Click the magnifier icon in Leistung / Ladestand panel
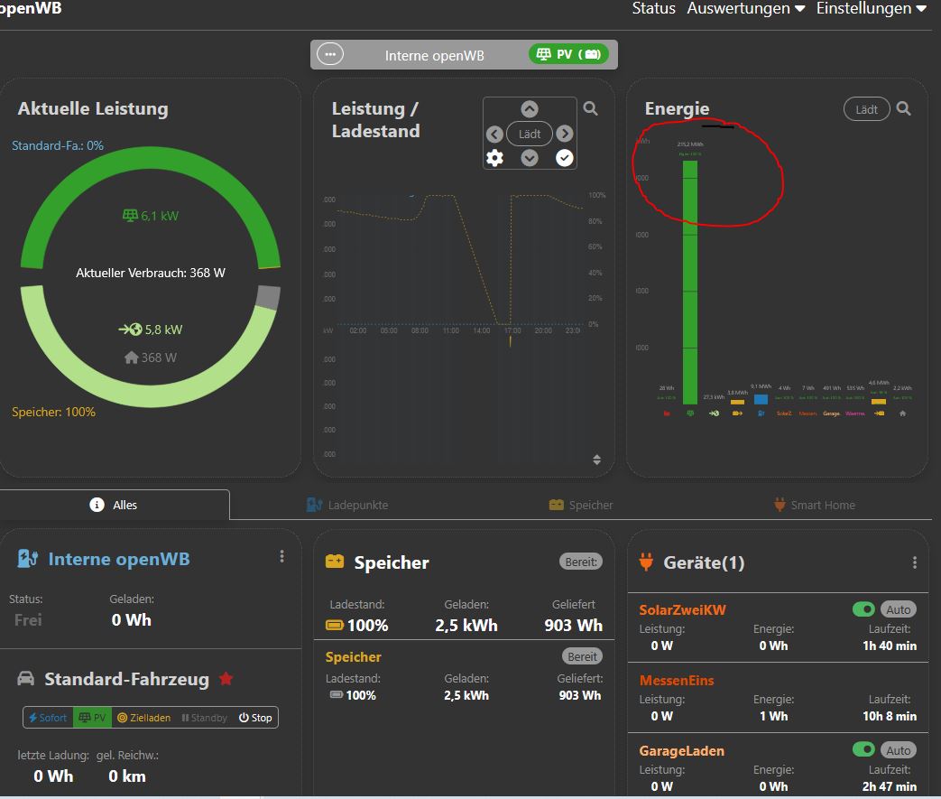 [590, 109]
